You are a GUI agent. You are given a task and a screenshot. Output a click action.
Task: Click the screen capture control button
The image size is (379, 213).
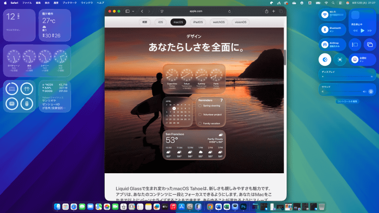[340, 60]
